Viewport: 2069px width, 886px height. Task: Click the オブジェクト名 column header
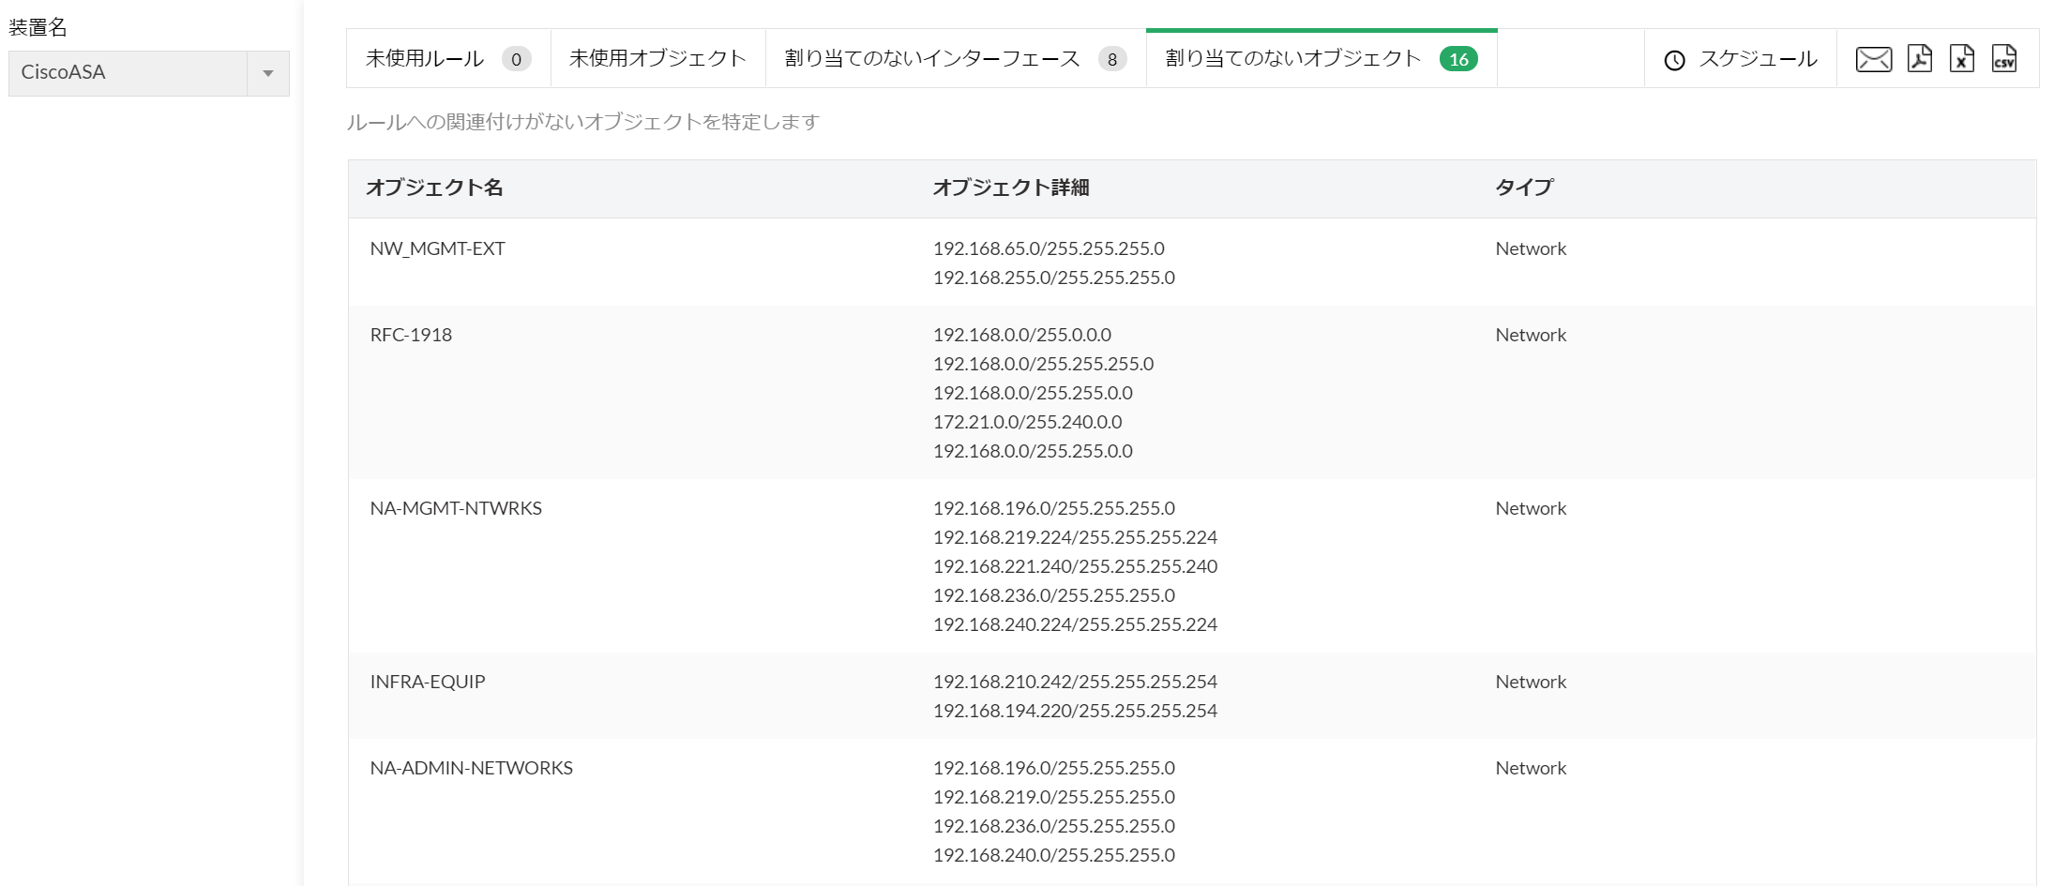434,188
